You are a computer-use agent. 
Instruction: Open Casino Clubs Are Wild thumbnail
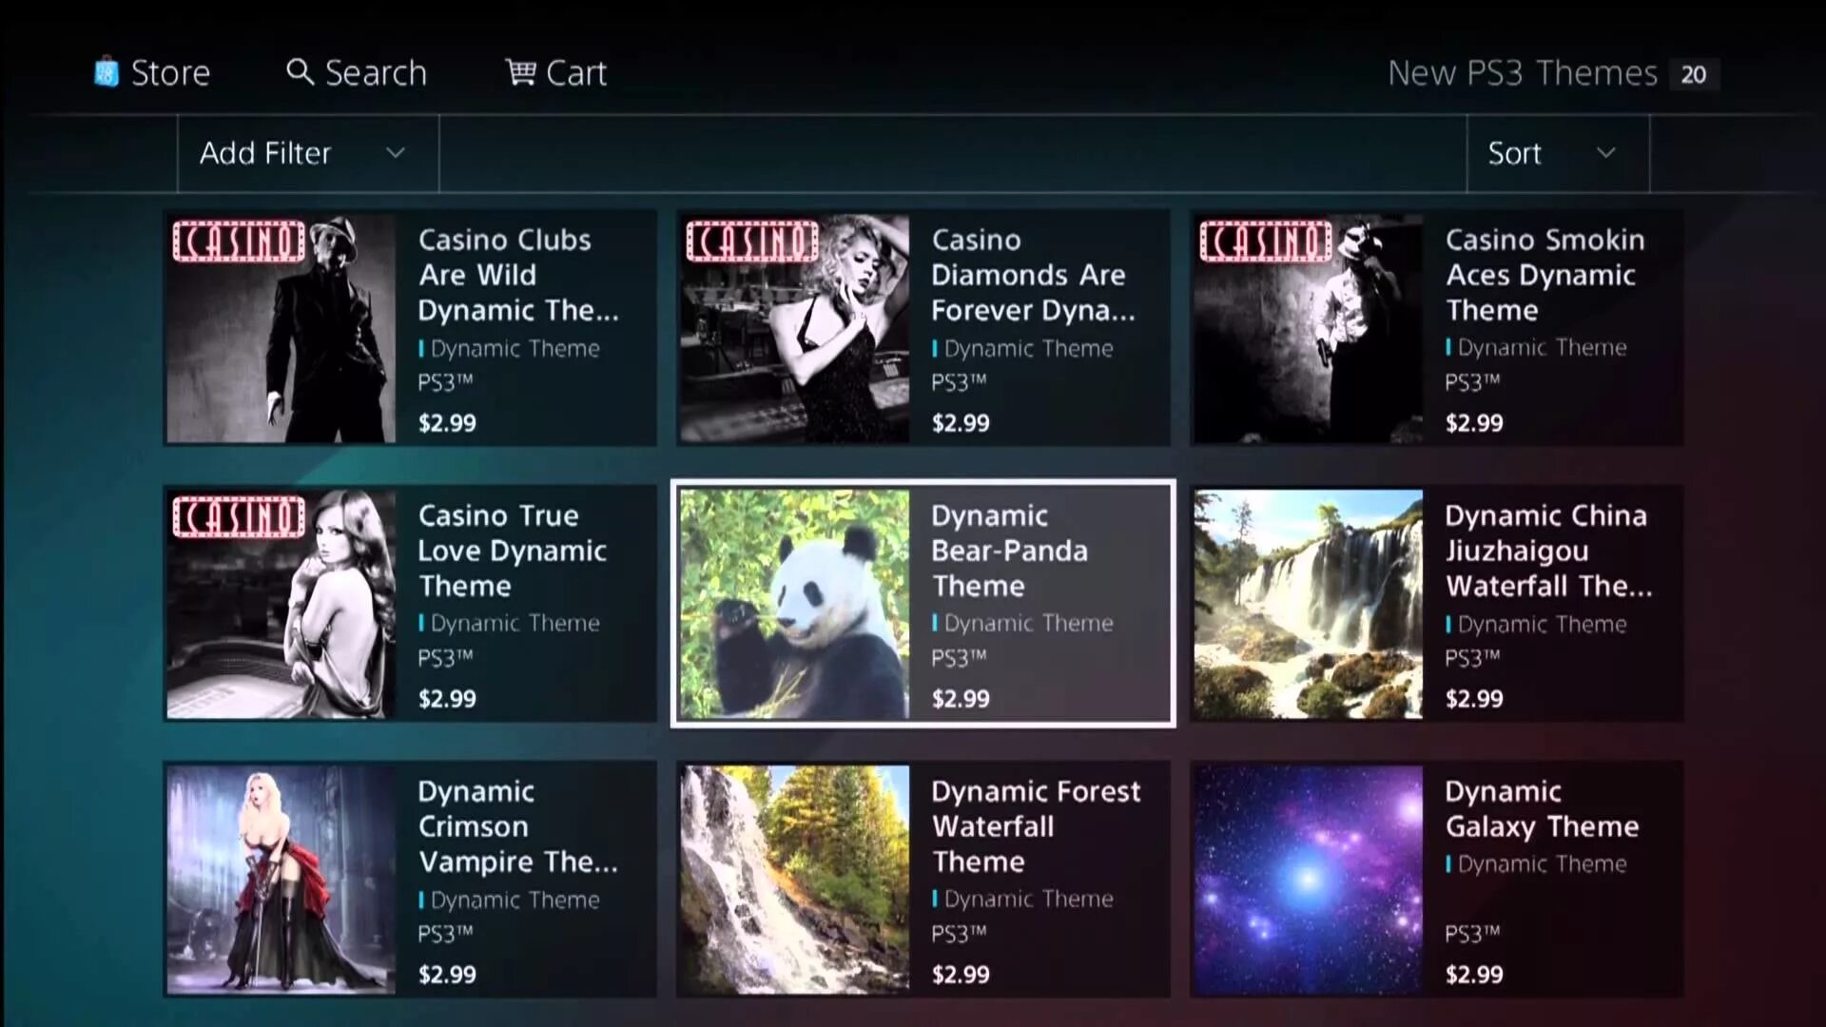[282, 328]
